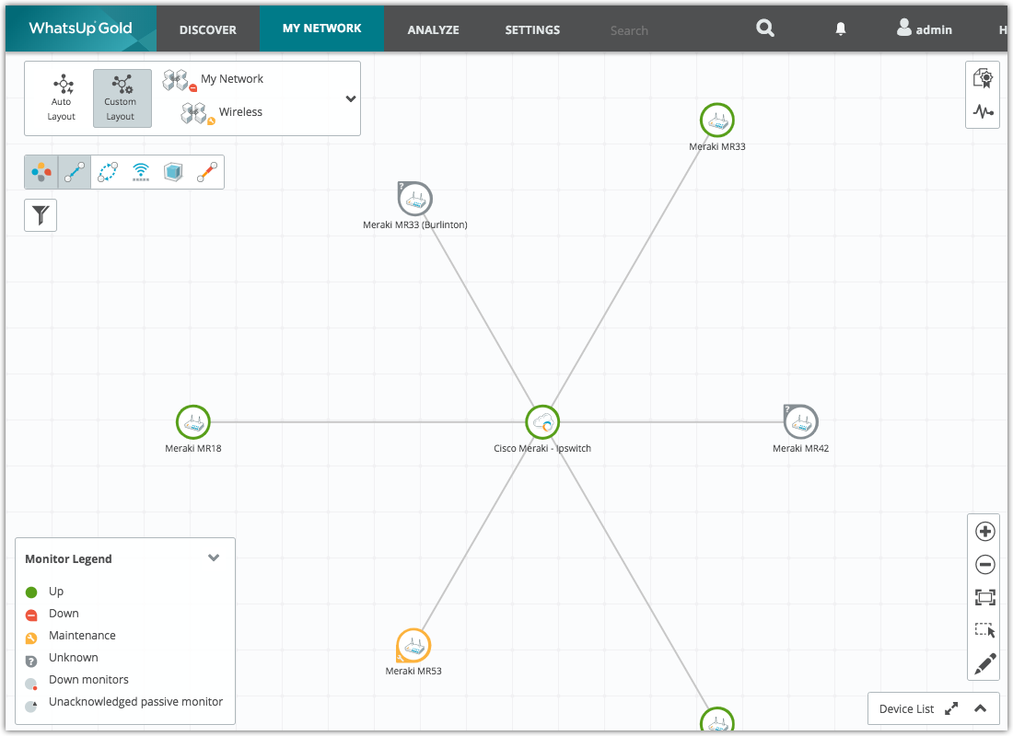The height and width of the screenshot is (736, 1013).
Task: Toggle the link connections overlay
Action: [75, 172]
